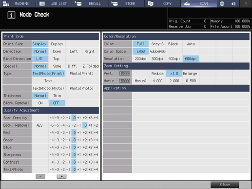Select the STORE disk icon
The width and height of the screenshot is (252, 189).
tap(115, 3)
